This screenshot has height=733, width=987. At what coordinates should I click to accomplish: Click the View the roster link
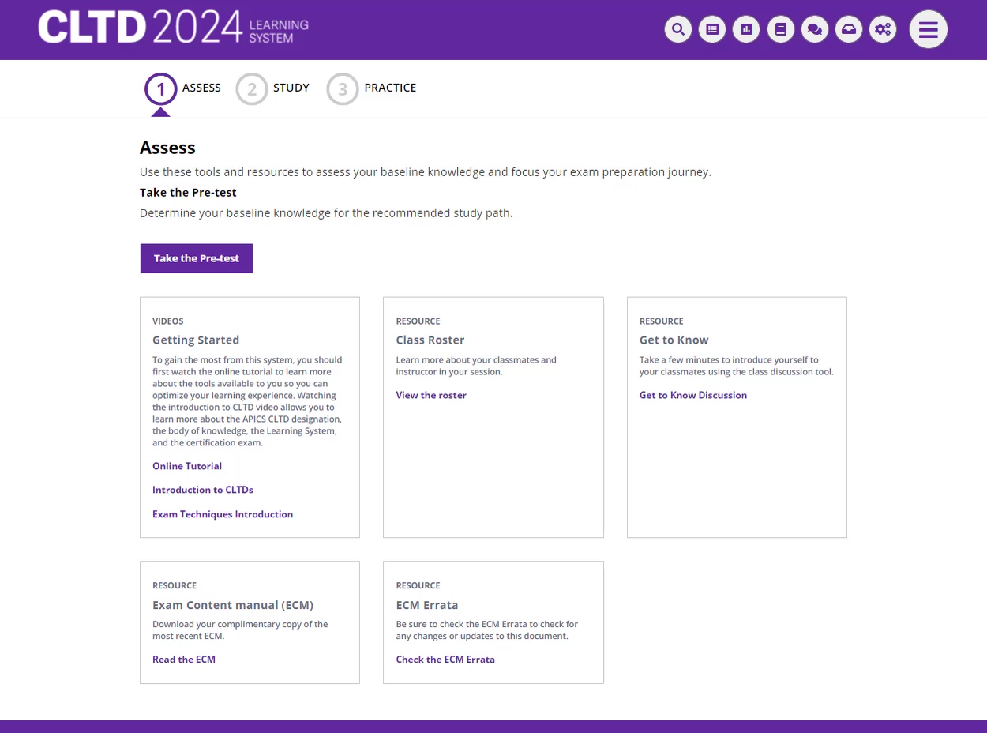(431, 395)
